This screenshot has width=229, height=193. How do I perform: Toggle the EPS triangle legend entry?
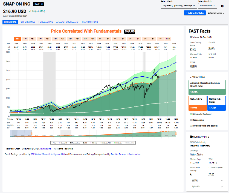click(85, 143)
